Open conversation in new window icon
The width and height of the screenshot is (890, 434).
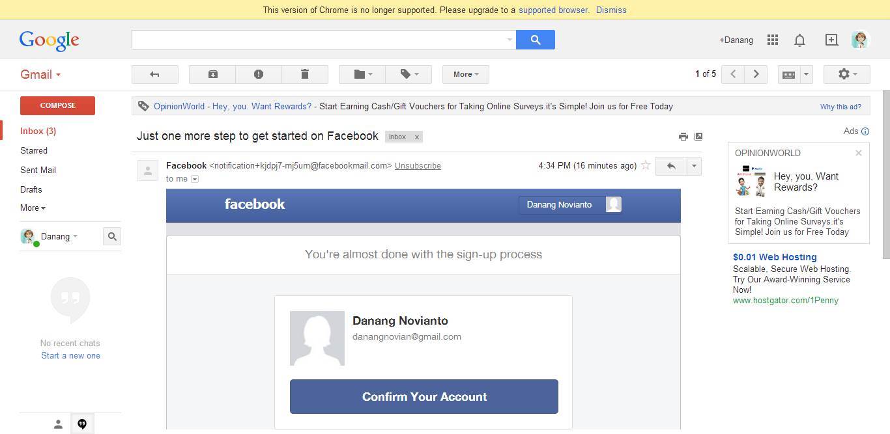point(698,137)
